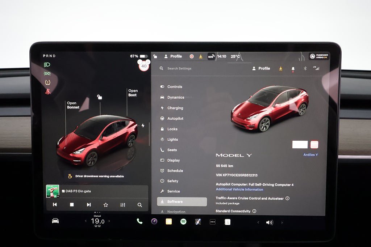Open the Spotify app
This screenshot has height=247, width=371.
[x=183, y=221]
